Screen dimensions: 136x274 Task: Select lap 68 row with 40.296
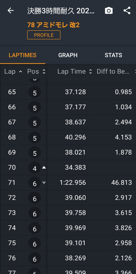68,137
